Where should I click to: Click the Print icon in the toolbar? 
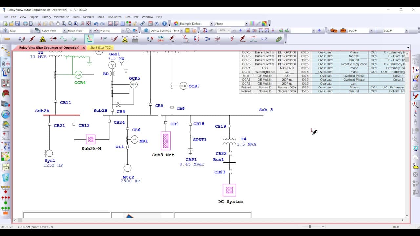coord(25,24)
